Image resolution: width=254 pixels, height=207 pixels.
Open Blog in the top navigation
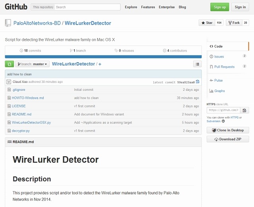coord(182,7)
